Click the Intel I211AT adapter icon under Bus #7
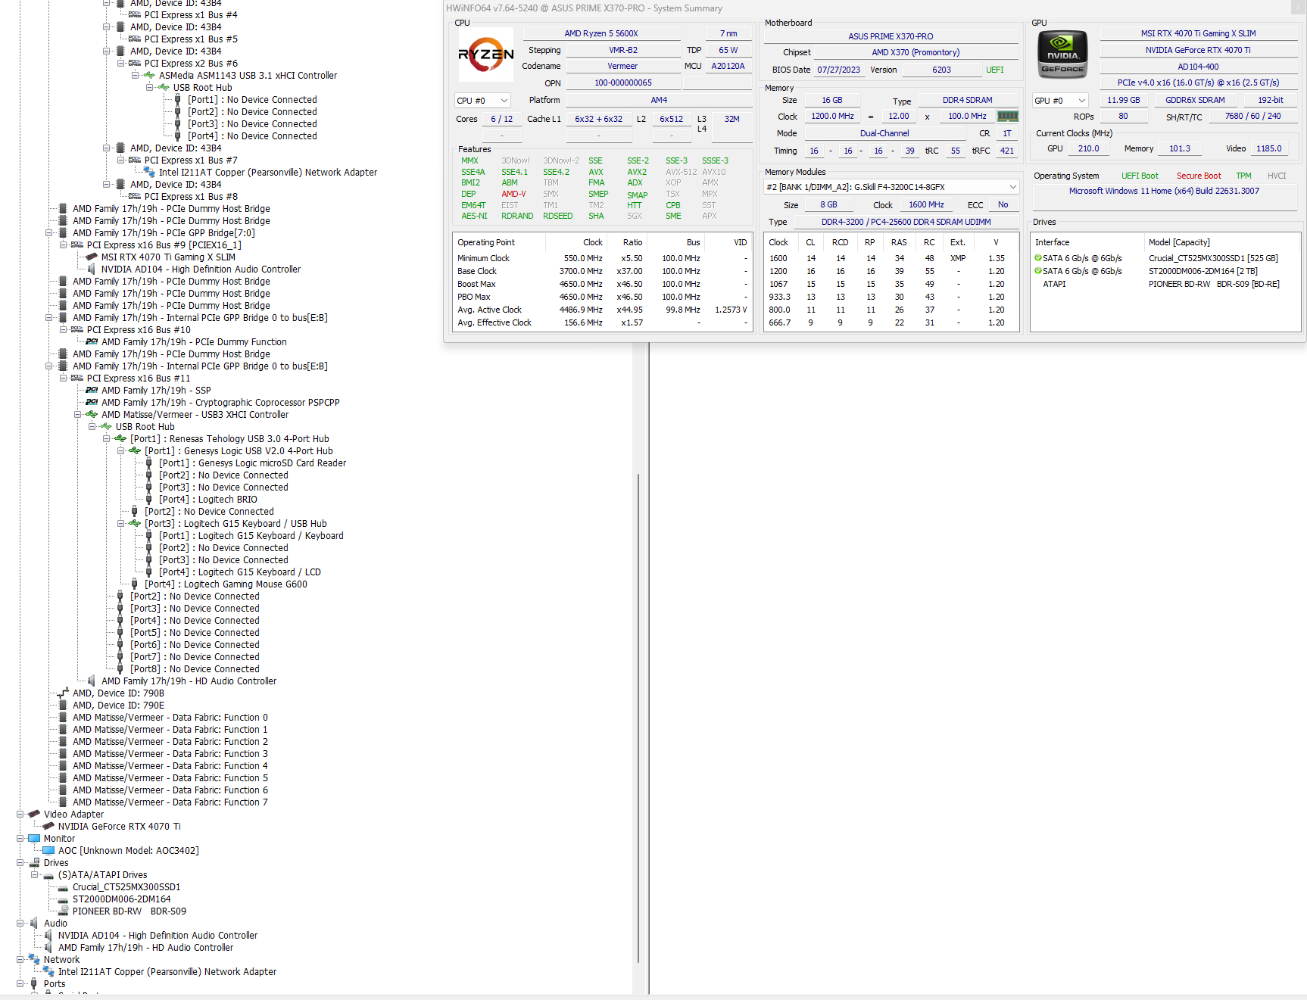1307x1000 pixels. [x=149, y=173]
